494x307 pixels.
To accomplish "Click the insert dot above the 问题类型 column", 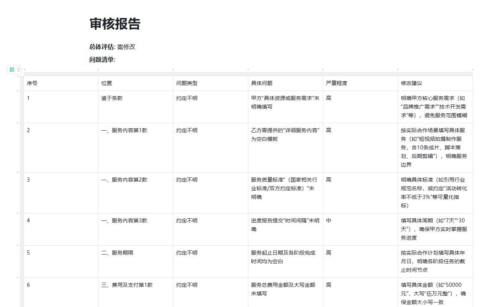I will pyautogui.click(x=173, y=69).
